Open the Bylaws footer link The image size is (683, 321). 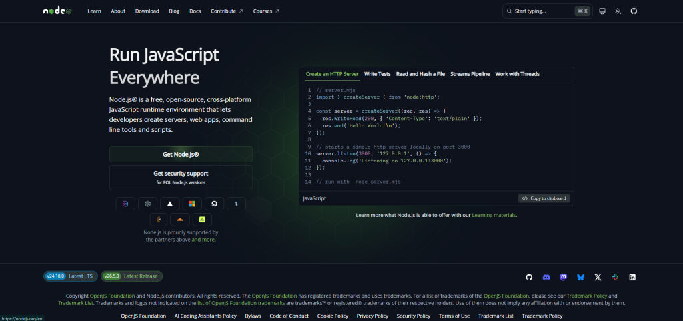(253, 316)
